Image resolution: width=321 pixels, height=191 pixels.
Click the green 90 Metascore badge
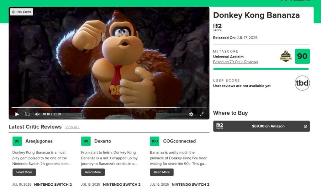[x=302, y=56]
